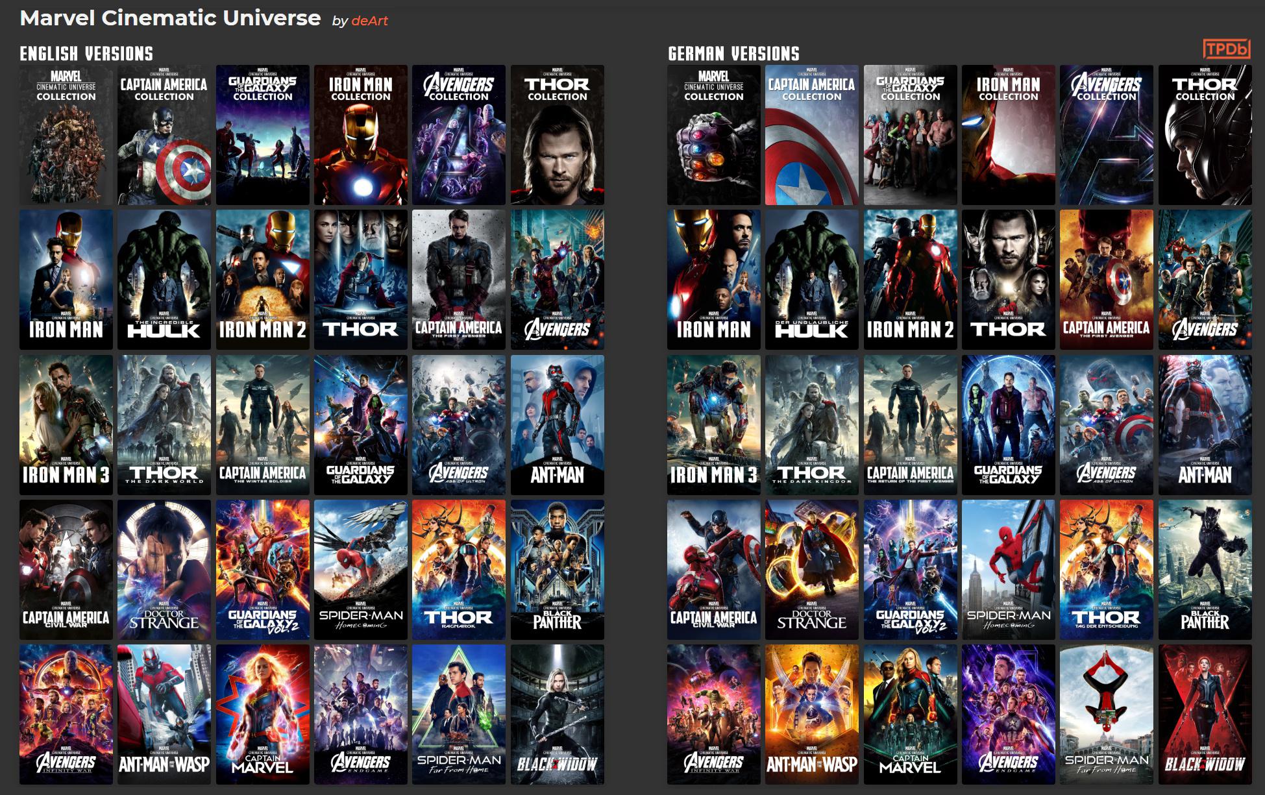Open Captain America Return of the First Avenger poster
1265x795 pixels.
(911, 425)
